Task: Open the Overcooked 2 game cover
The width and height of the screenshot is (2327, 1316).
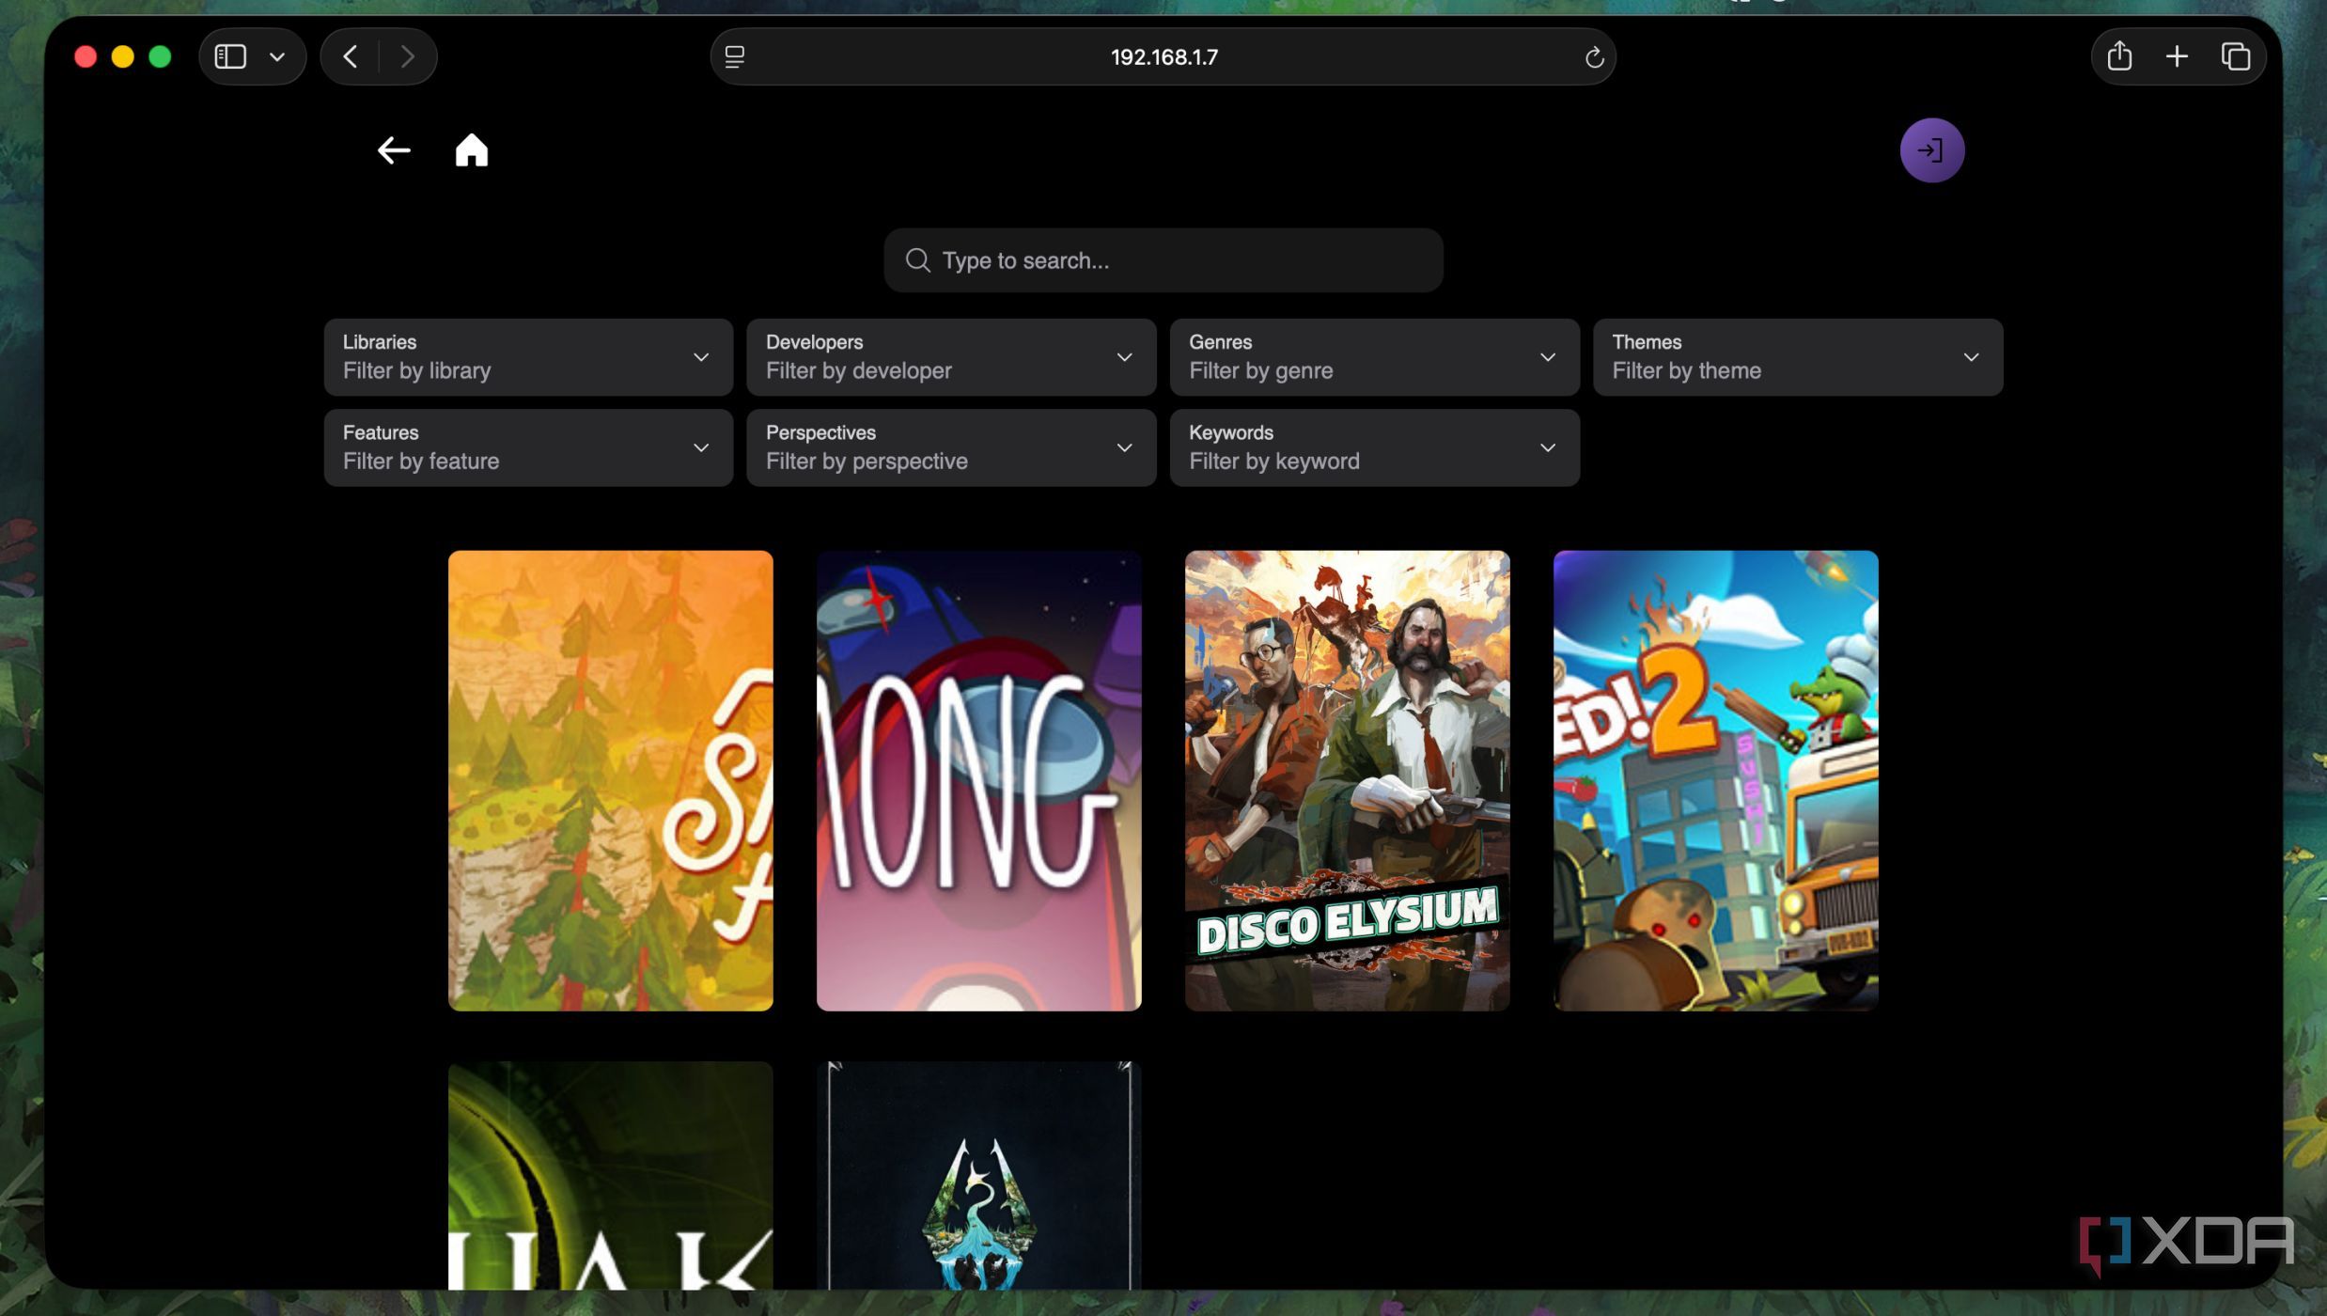Action: click(x=1715, y=780)
